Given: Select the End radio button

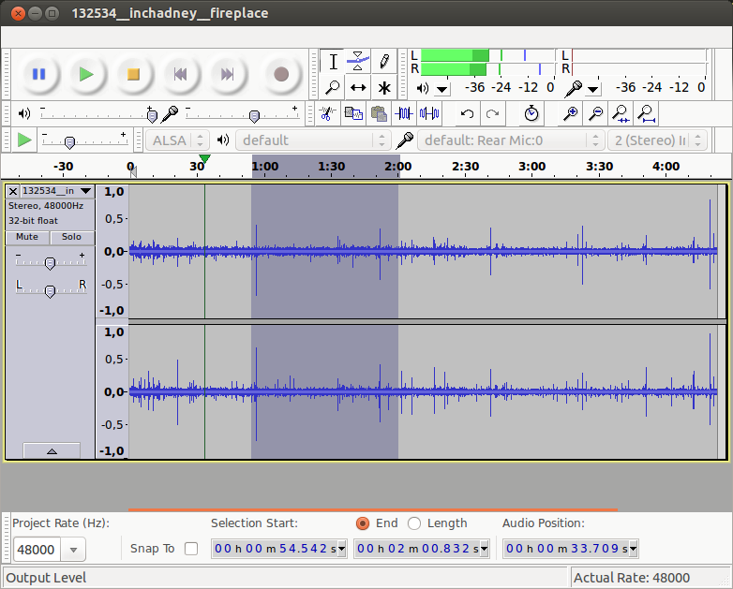Looking at the screenshot, I should coord(363,523).
